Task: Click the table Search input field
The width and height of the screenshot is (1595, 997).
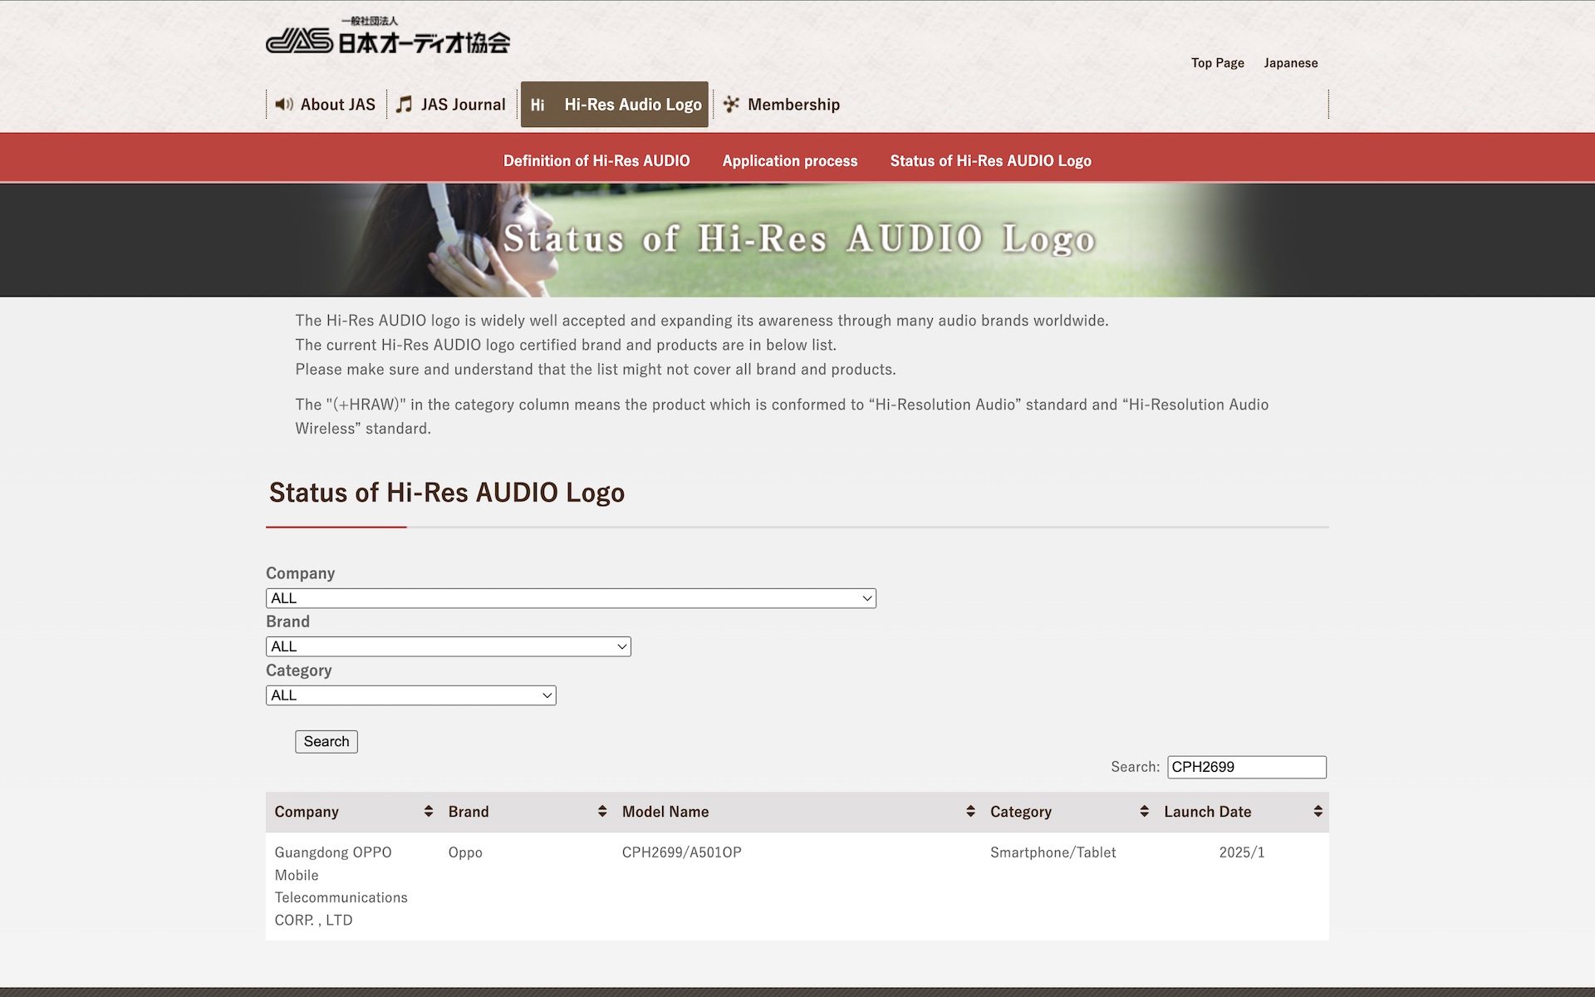Action: [1246, 767]
